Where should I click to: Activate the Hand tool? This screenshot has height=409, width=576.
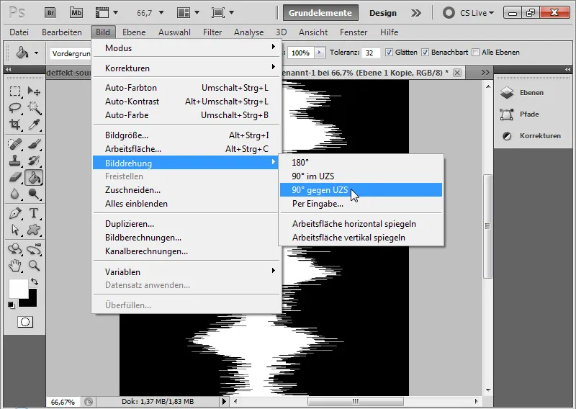pyautogui.click(x=15, y=265)
